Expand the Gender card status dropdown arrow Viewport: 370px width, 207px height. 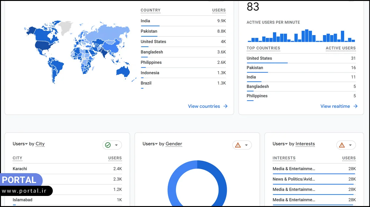246,145
